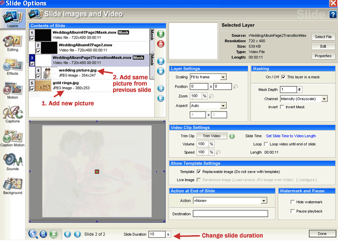Click the Volume percentage field
Screen dimensions: 338x241
[203, 144]
